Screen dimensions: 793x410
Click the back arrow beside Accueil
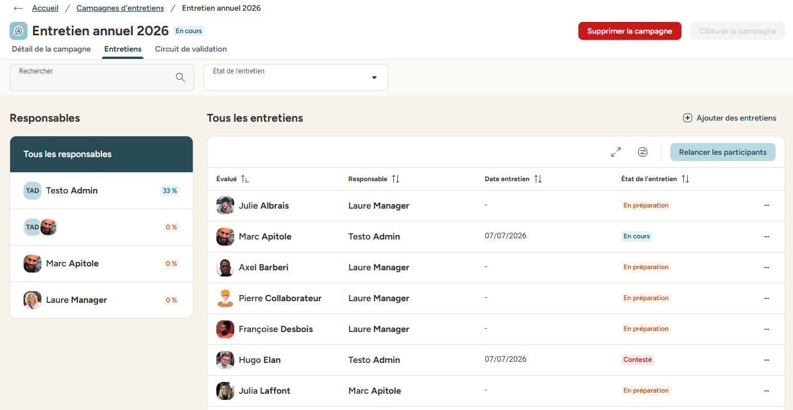pyautogui.click(x=18, y=8)
